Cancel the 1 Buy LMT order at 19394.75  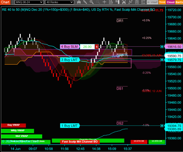tap(162, 126)
